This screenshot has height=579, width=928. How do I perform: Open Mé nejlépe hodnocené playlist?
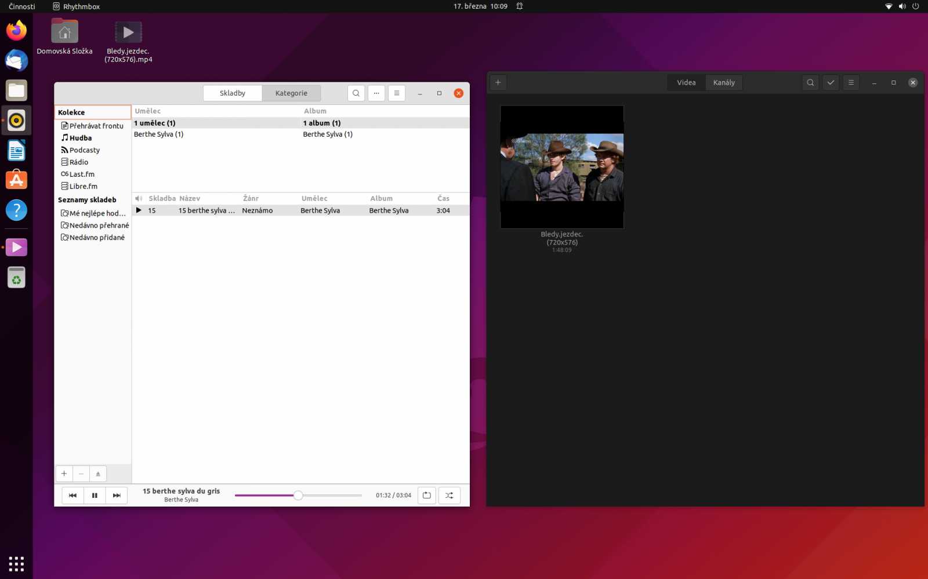tap(93, 213)
